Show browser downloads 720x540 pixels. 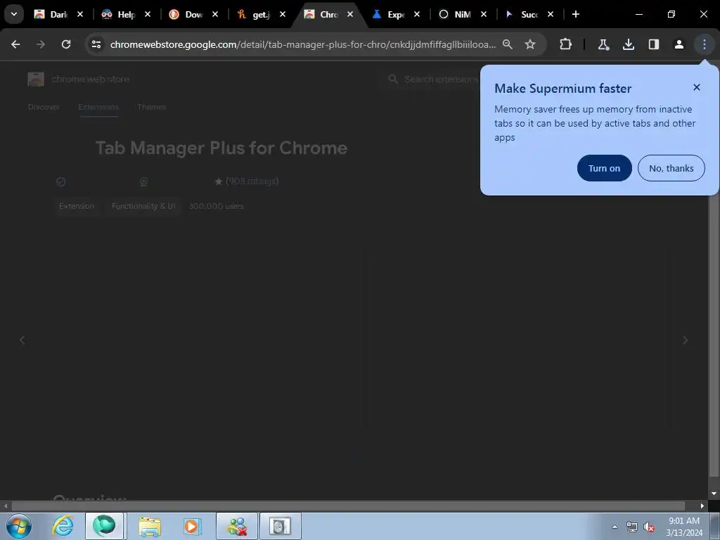pos(628,44)
